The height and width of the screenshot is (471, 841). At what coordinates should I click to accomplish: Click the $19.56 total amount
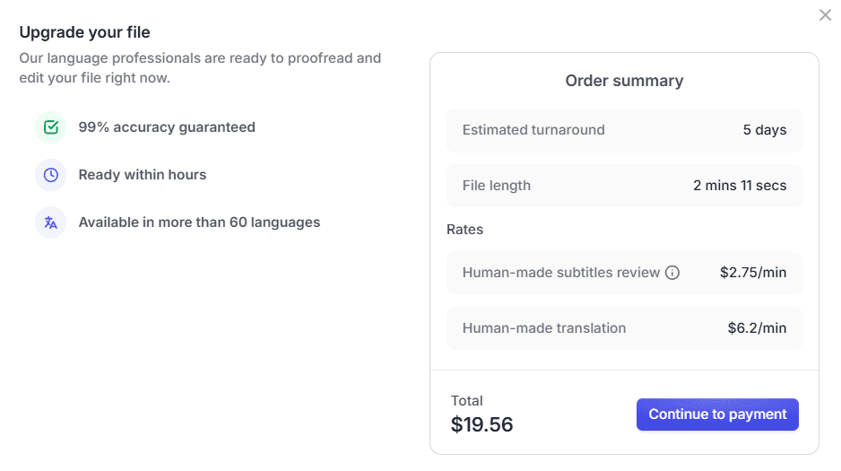coord(481,424)
